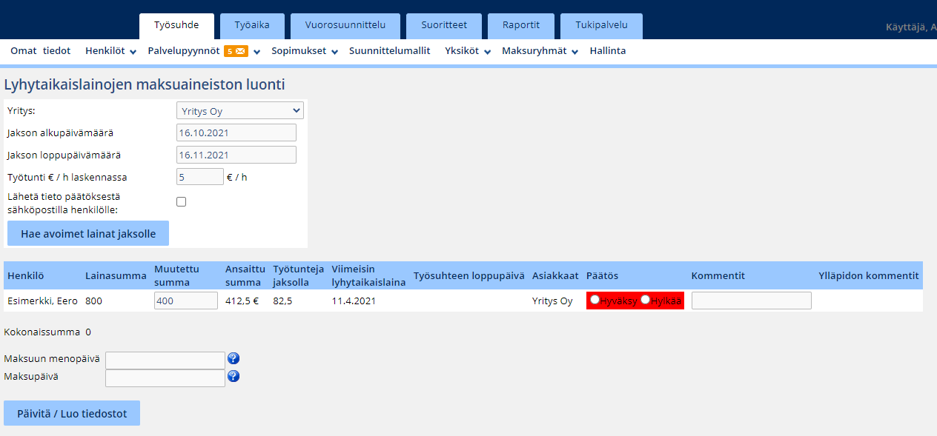Expand the Palvelupyynnöt menu arrow
Viewport: 937px width, 436px height.
click(x=256, y=52)
